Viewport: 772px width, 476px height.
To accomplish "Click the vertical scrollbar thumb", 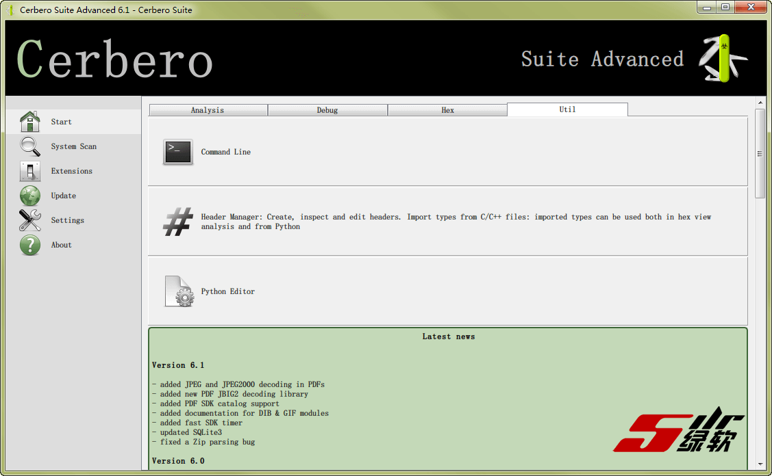I will [x=760, y=154].
